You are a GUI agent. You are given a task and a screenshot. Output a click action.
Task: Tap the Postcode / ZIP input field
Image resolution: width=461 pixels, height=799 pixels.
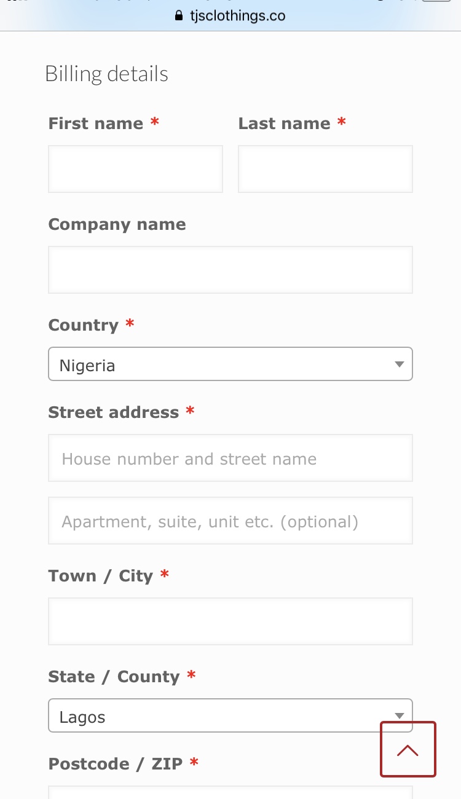coord(230,792)
